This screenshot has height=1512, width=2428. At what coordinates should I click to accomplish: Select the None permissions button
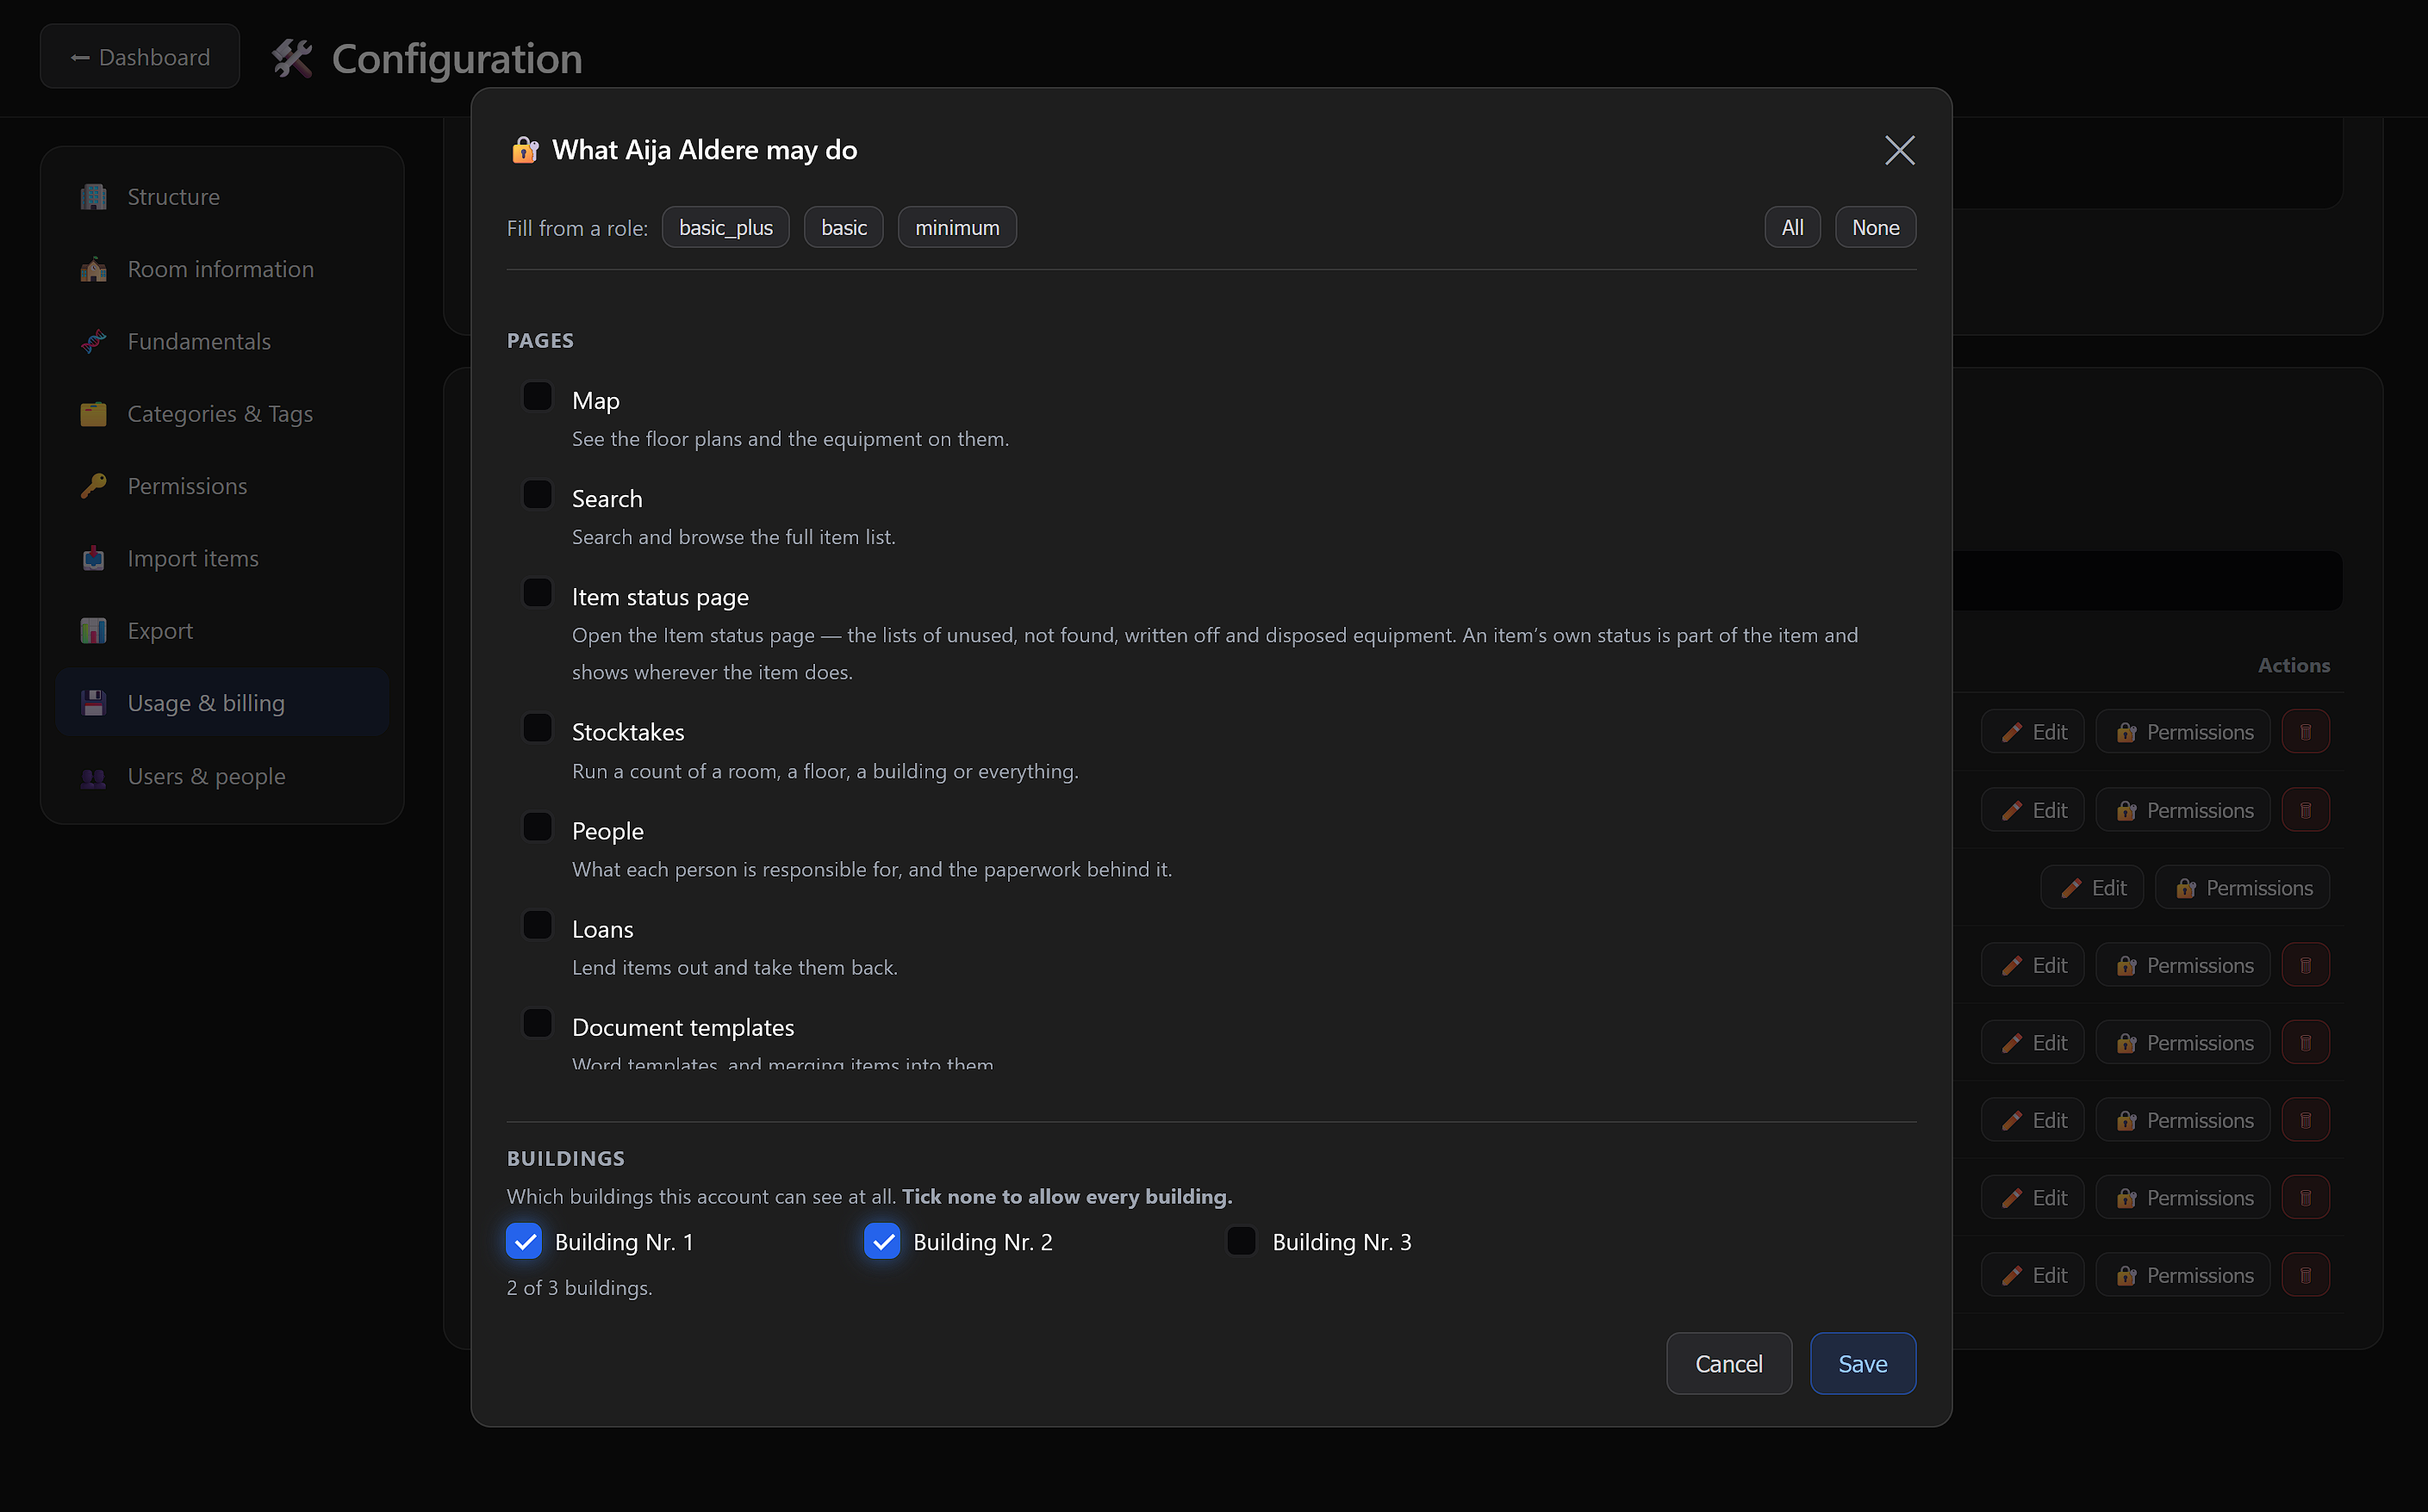tap(1875, 227)
